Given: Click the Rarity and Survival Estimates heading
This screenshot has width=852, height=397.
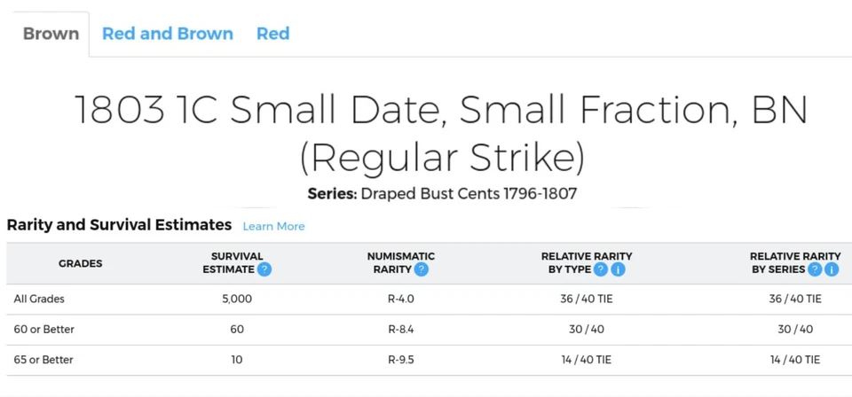Looking at the screenshot, I should [119, 225].
